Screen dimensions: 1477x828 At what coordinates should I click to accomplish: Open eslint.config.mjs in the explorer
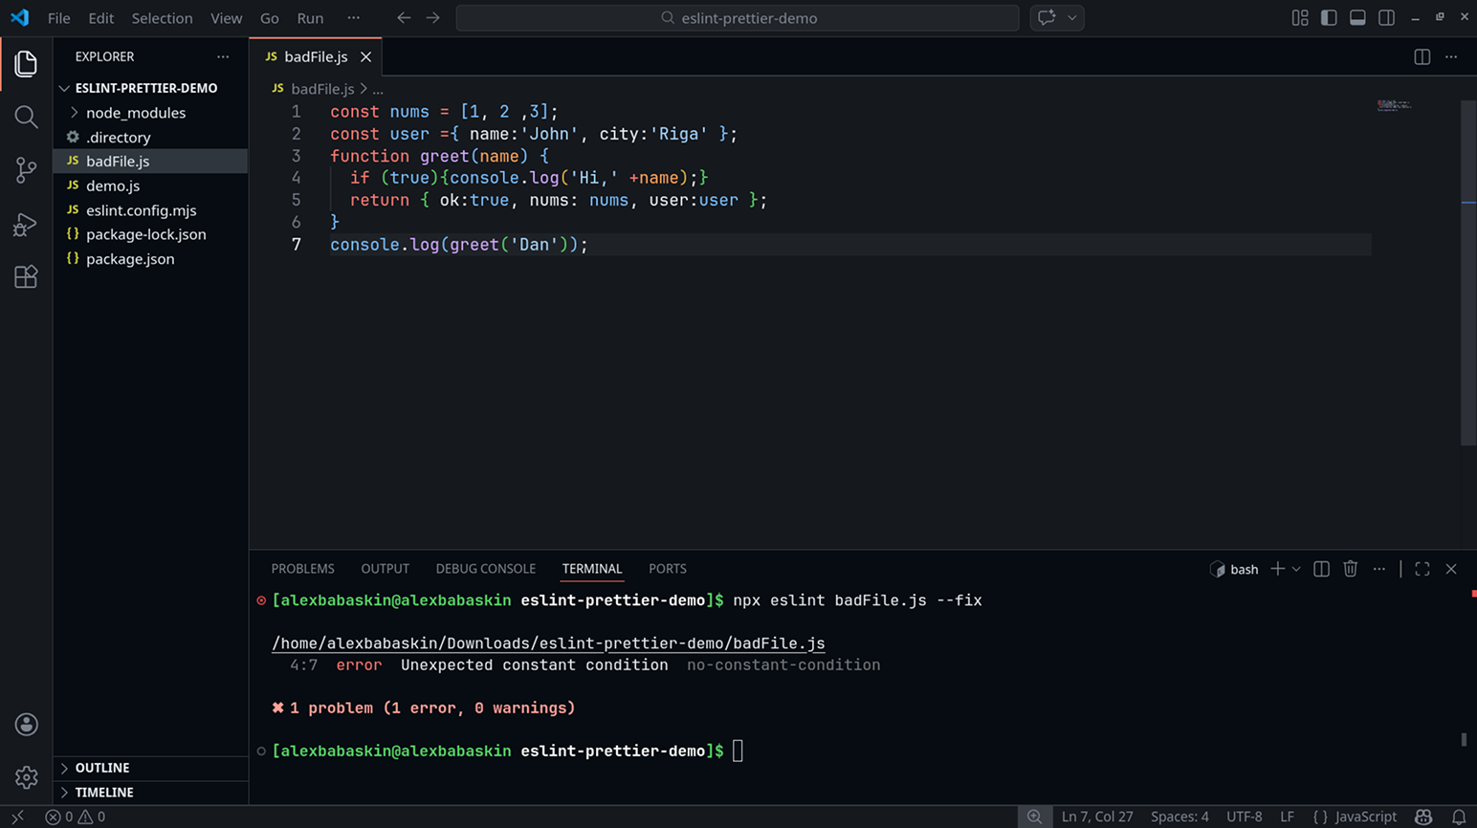pyautogui.click(x=141, y=210)
